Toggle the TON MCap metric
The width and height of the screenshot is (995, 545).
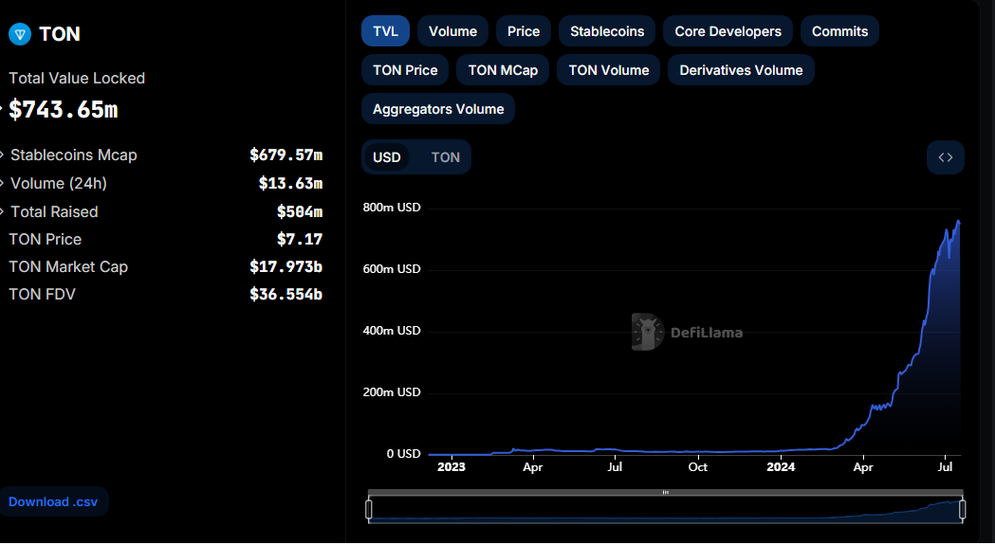click(504, 70)
